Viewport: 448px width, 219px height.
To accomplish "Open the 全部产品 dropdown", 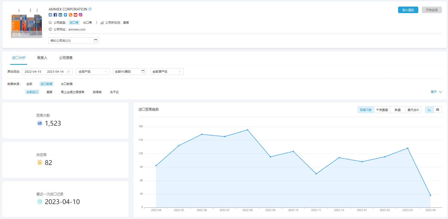I will (93, 72).
